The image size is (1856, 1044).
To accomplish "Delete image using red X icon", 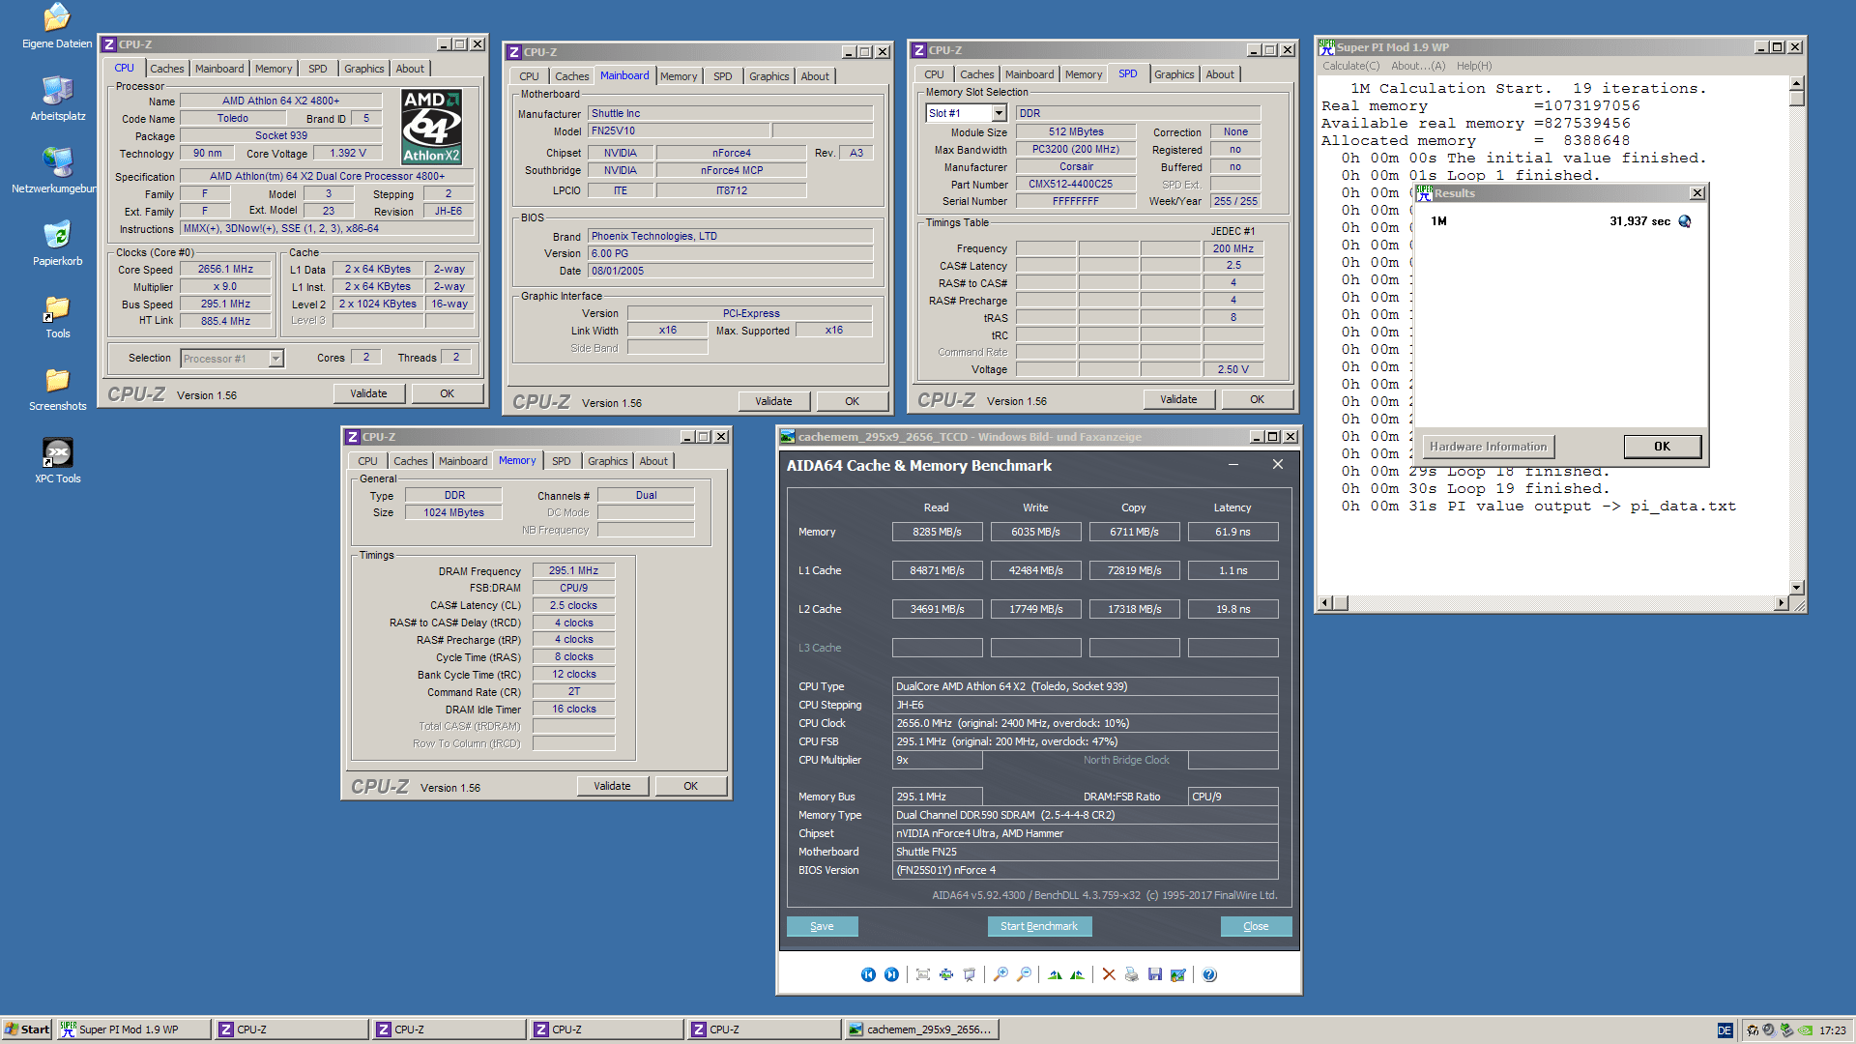I will 1109,974.
